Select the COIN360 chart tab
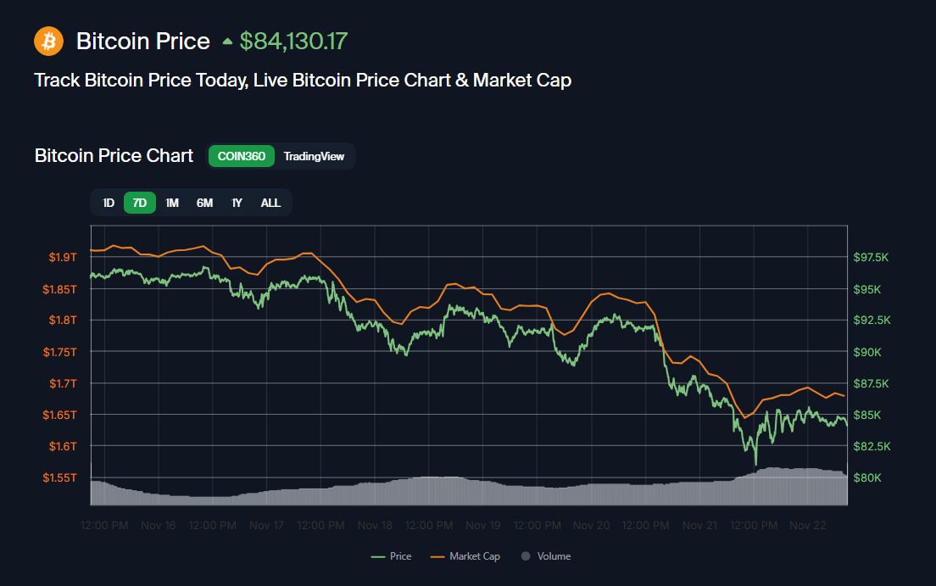The image size is (936, 586). coord(241,156)
